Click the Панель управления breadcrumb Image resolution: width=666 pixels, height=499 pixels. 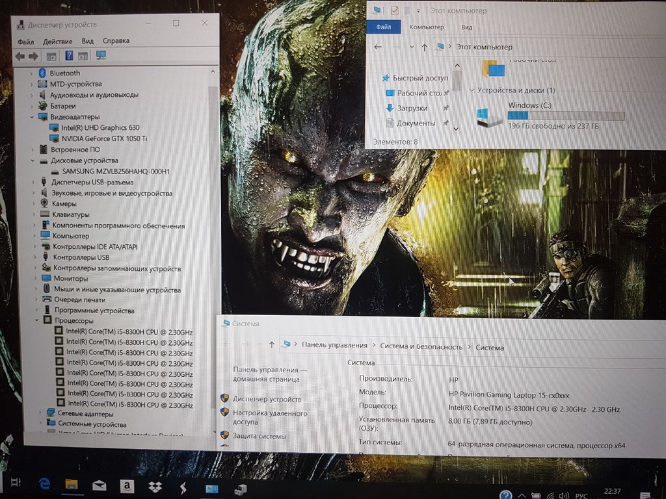(x=335, y=345)
